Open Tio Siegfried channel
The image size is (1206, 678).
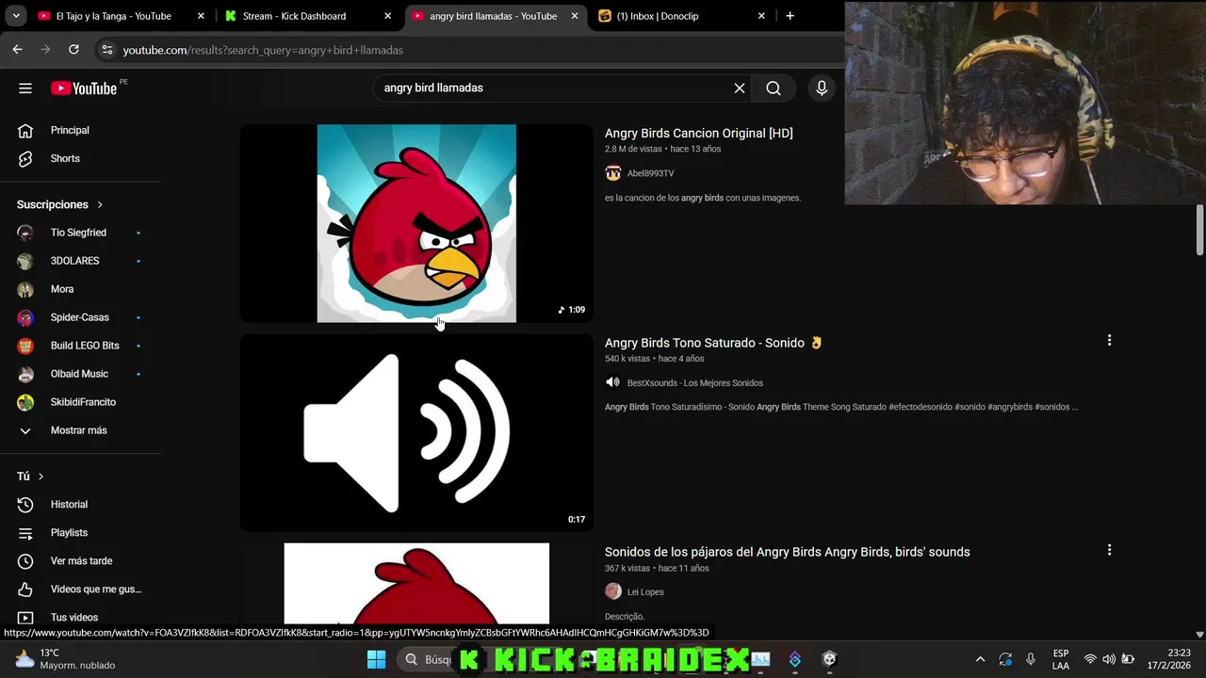pyautogui.click(x=78, y=233)
